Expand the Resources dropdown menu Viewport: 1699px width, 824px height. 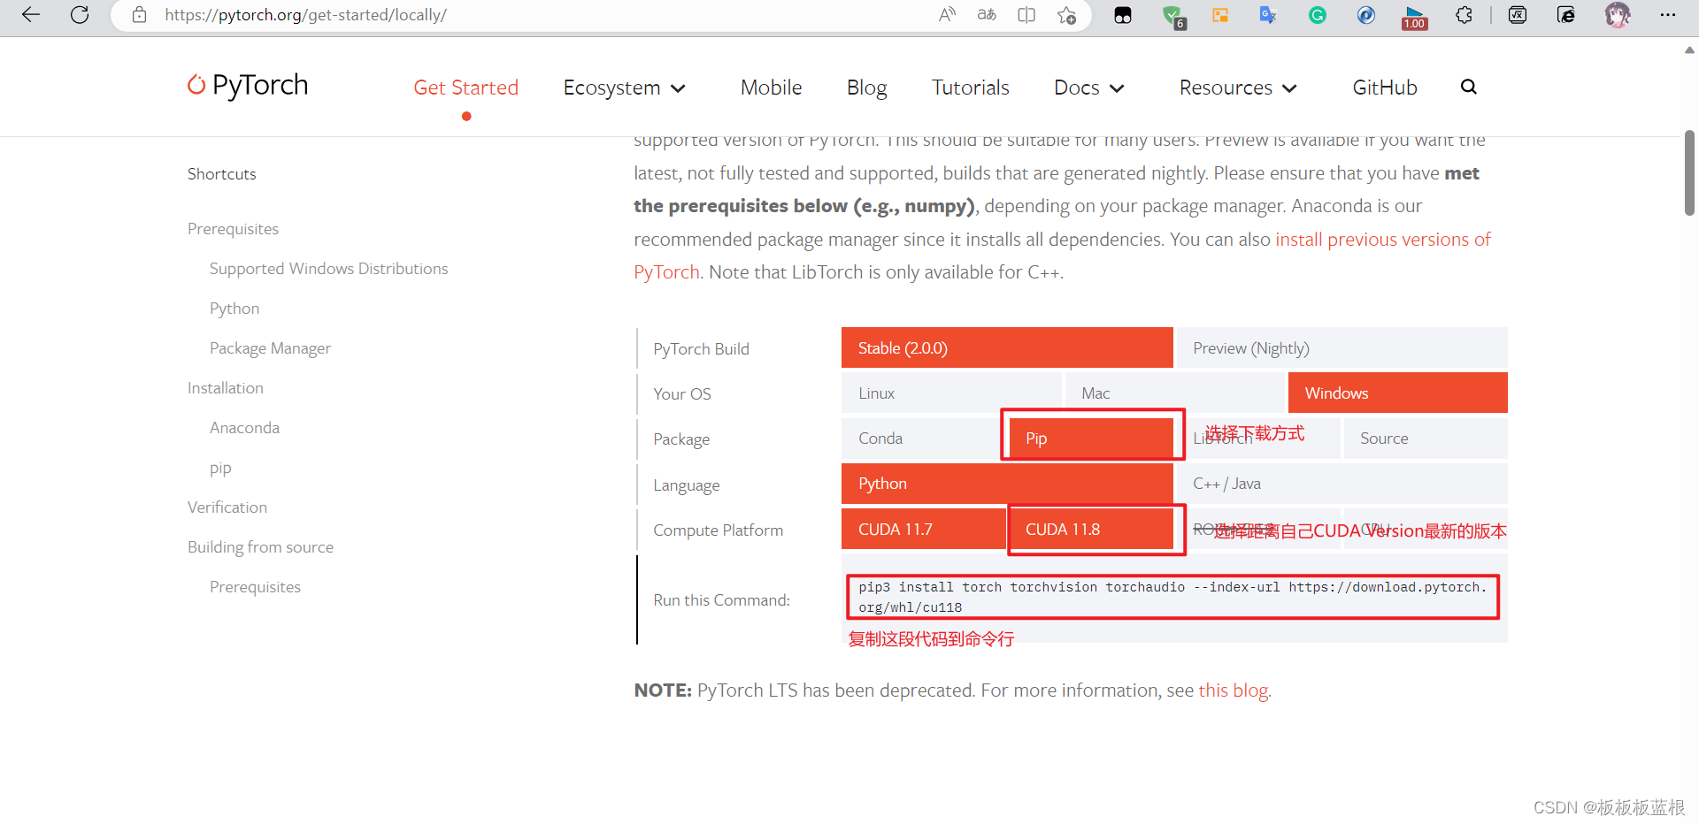(1238, 88)
